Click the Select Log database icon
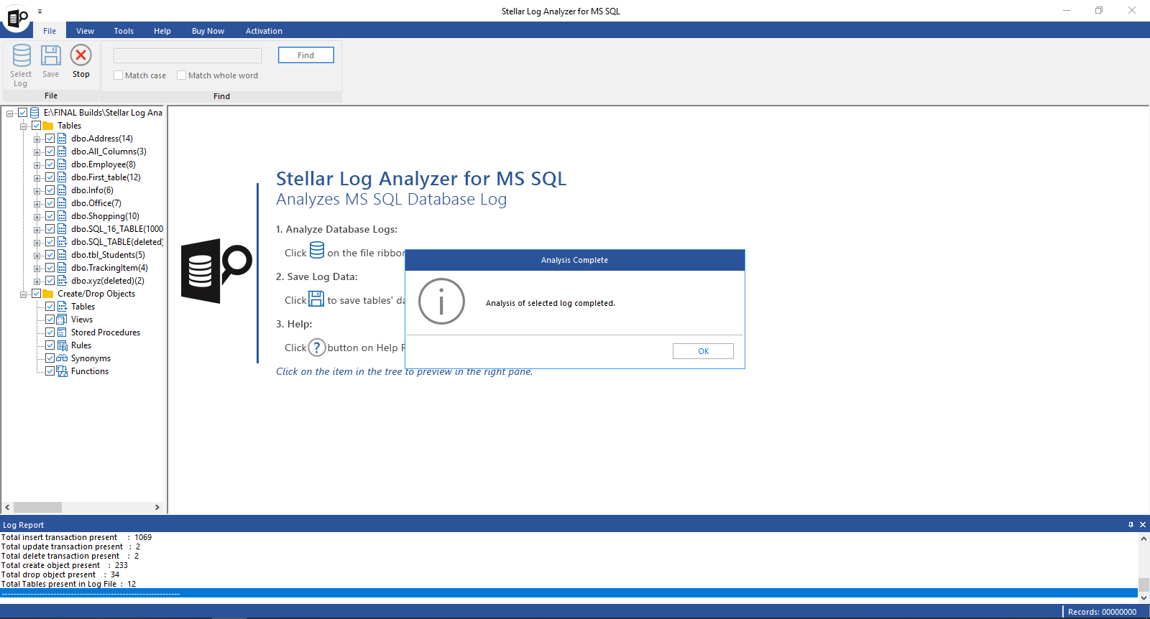 (22, 56)
